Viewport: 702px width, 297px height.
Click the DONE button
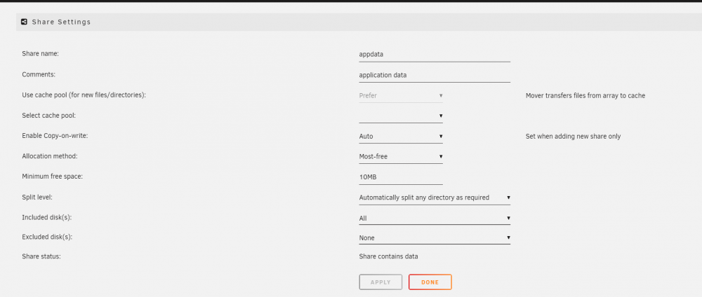pyautogui.click(x=430, y=282)
